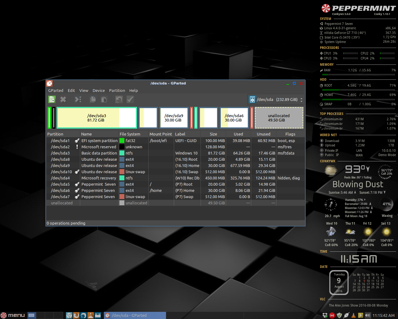Click the Resize/Move toolbar icon
This screenshot has width=398, height=319.
tap(78, 99)
